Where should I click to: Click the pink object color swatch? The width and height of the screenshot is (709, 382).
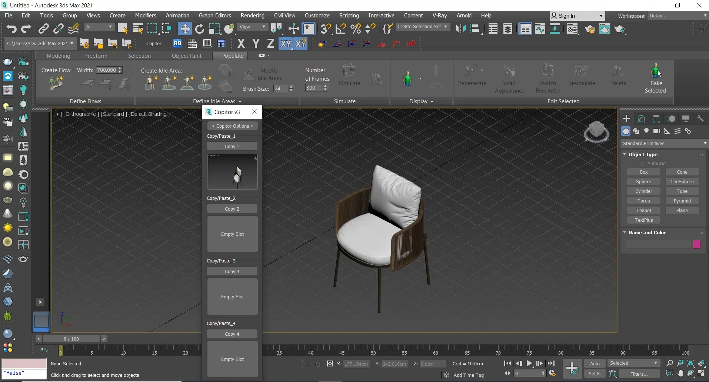click(696, 244)
